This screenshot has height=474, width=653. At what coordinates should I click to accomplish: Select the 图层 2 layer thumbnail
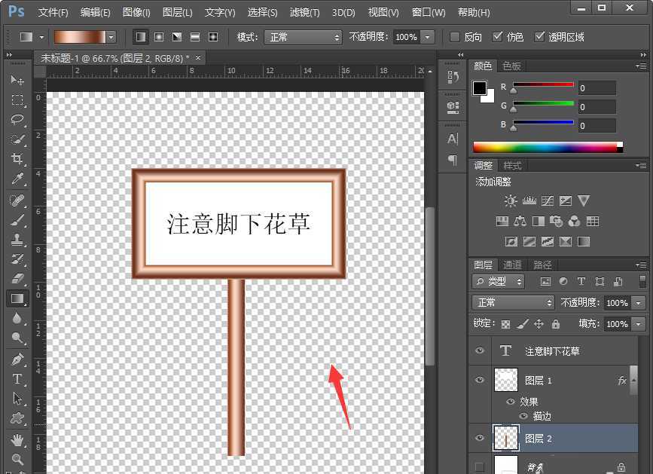506,438
